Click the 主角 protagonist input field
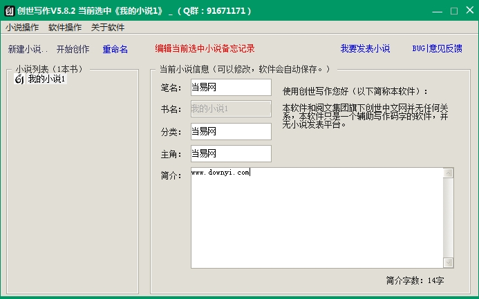 click(229, 153)
